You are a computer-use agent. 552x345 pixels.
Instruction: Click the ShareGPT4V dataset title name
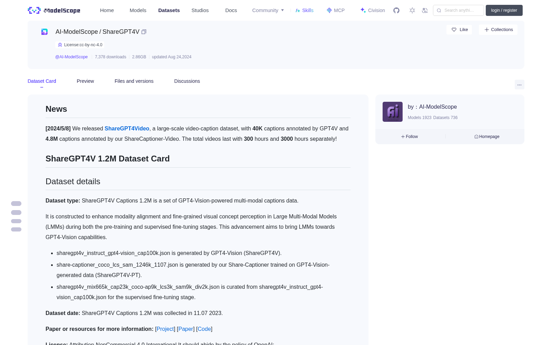(x=121, y=32)
